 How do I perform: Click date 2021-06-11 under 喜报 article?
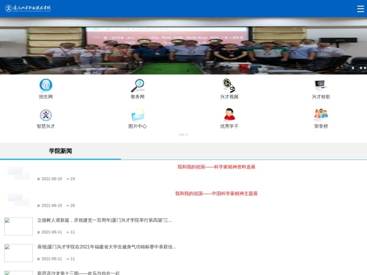coord(51,259)
